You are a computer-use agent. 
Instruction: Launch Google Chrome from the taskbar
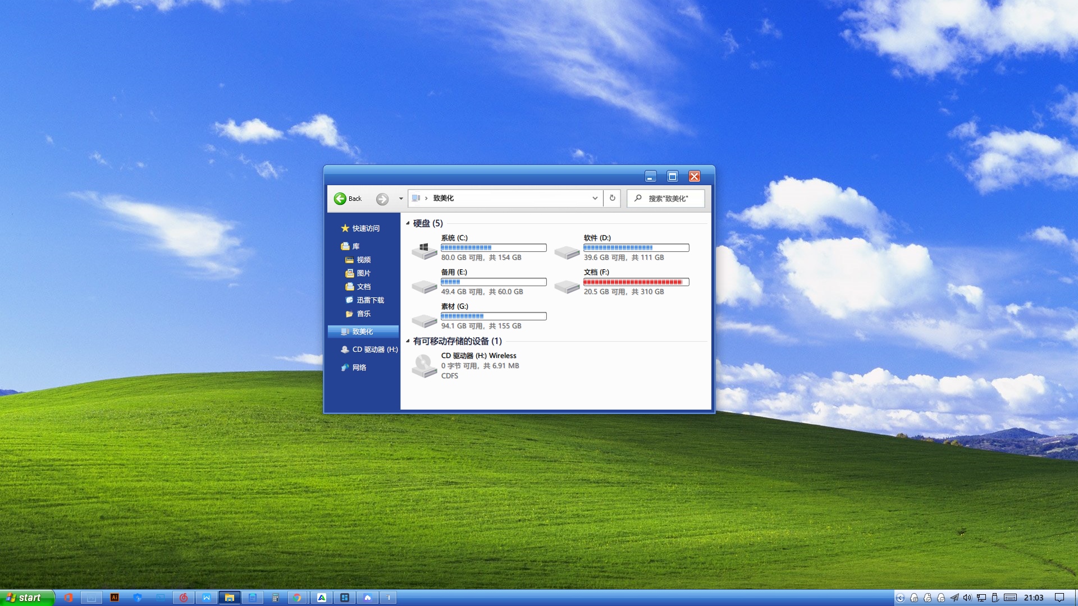tap(297, 598)
